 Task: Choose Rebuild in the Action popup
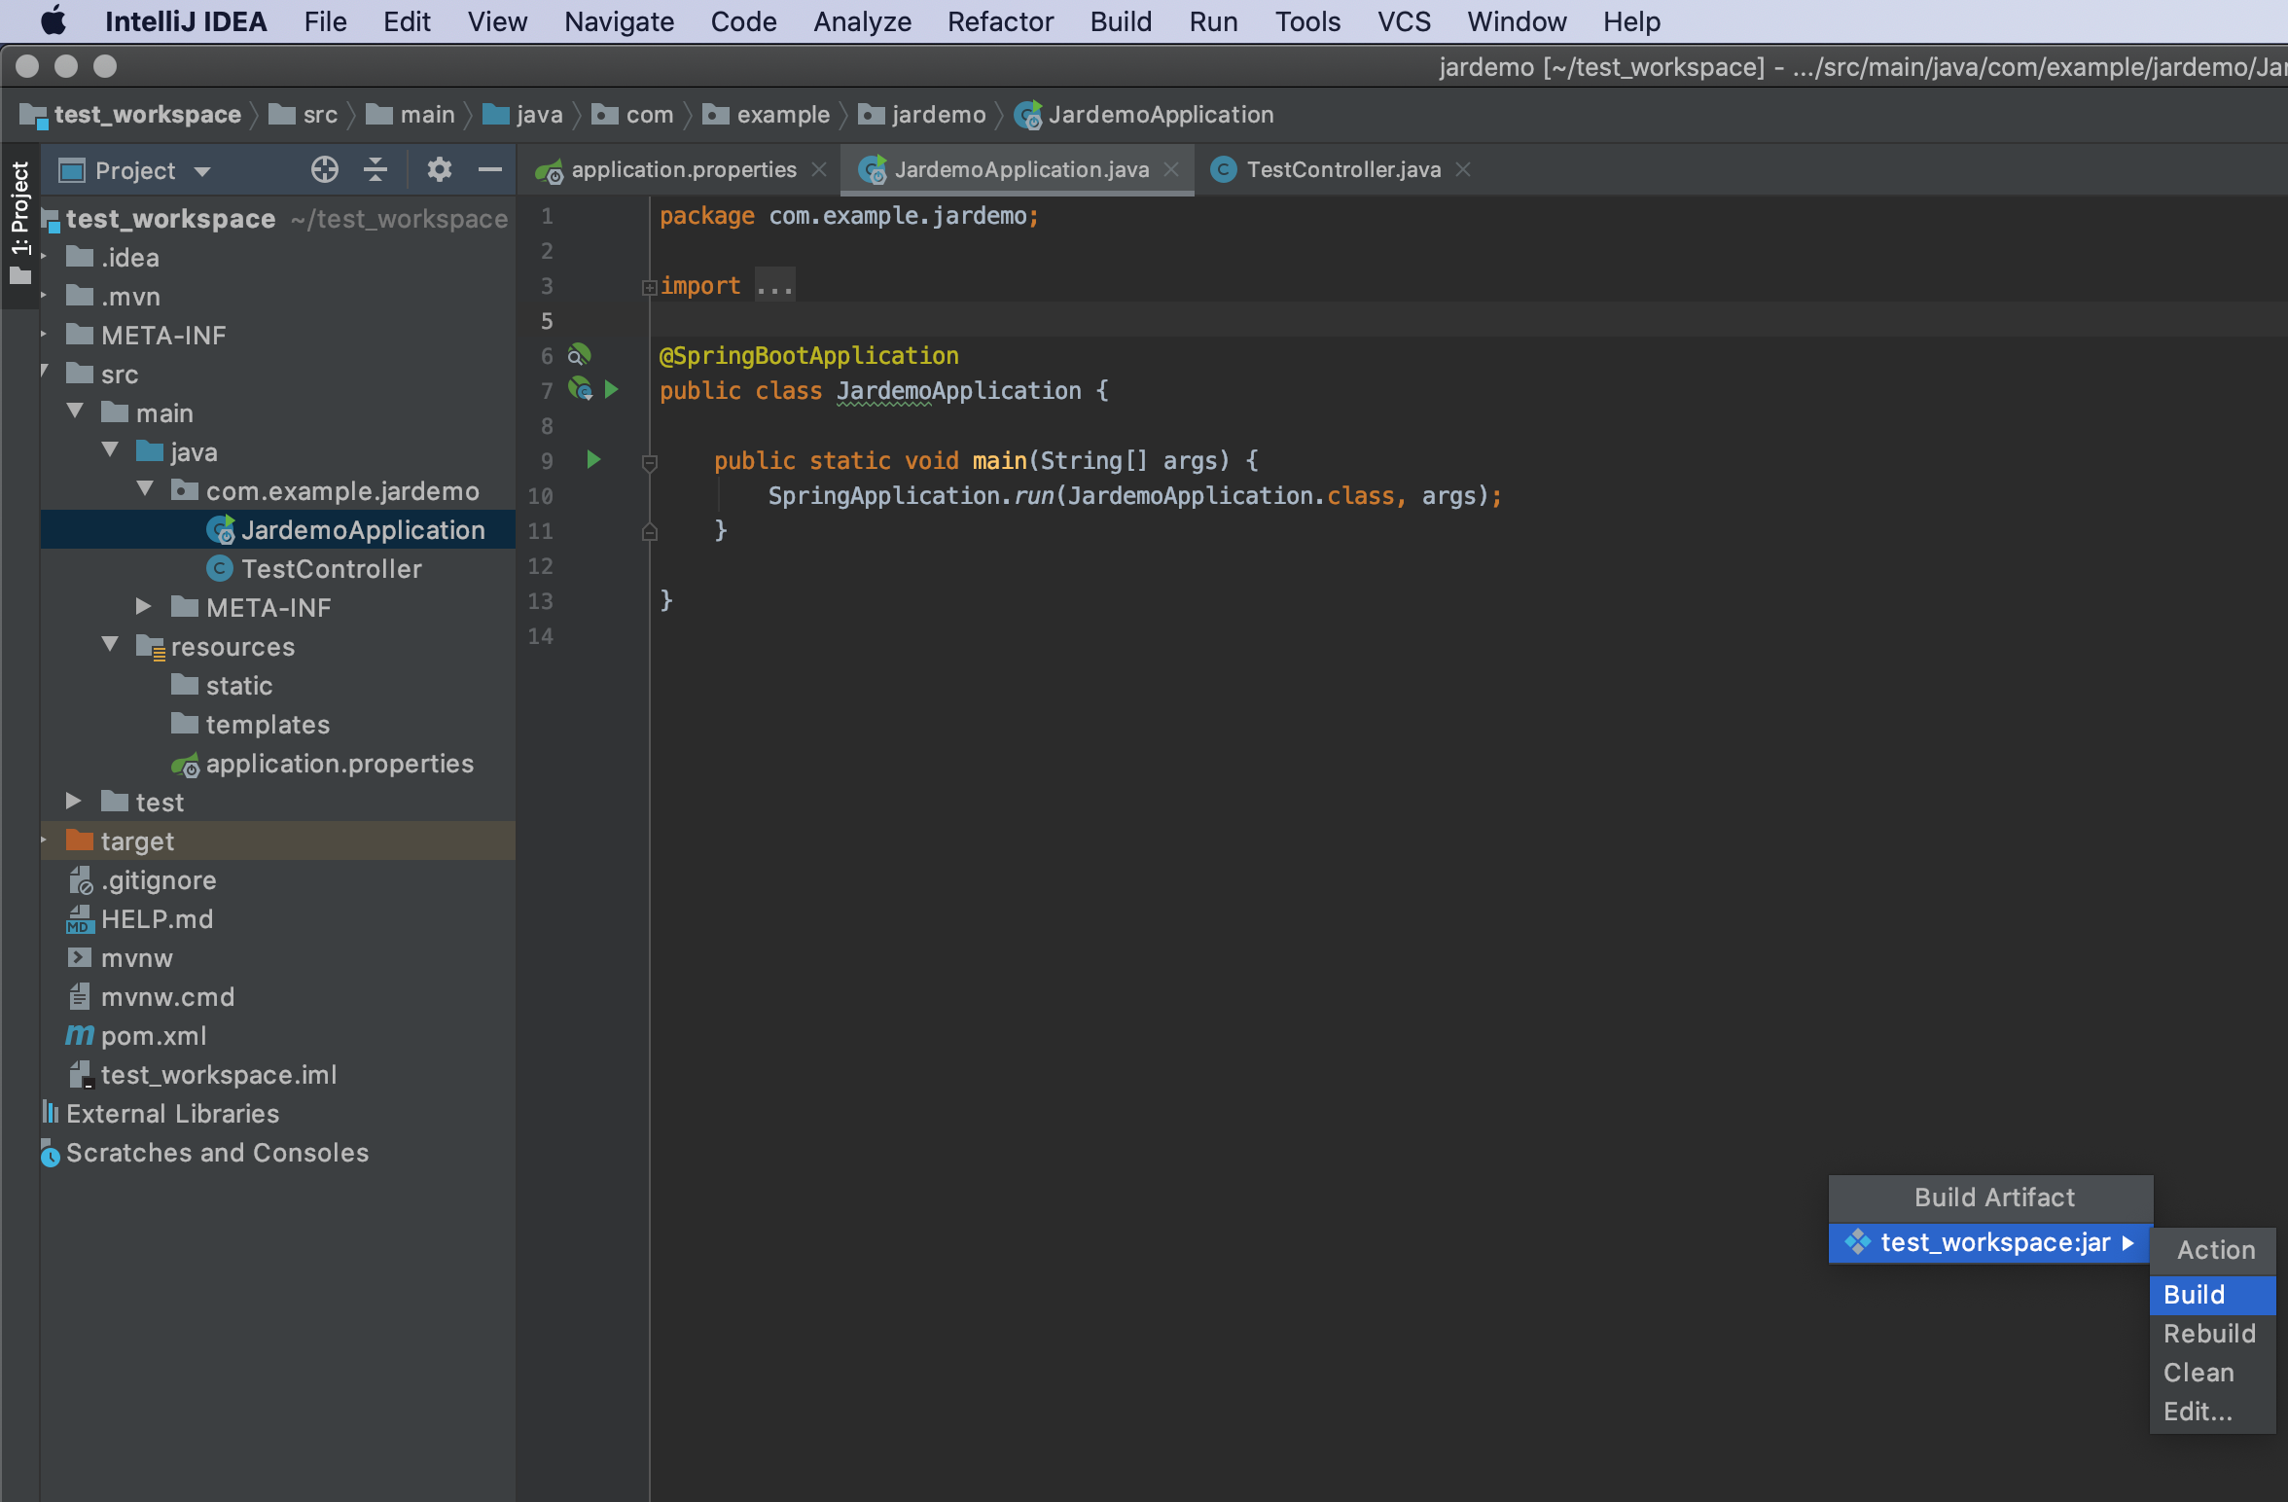2212,1334
